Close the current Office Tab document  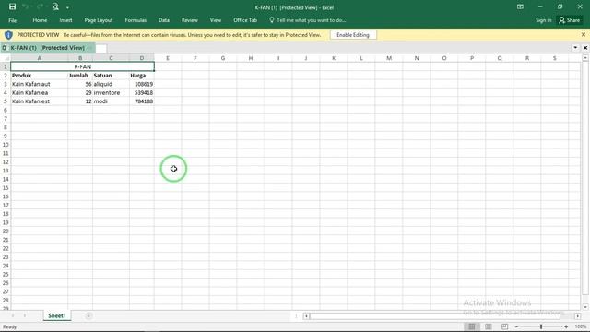tap(585, 48)
